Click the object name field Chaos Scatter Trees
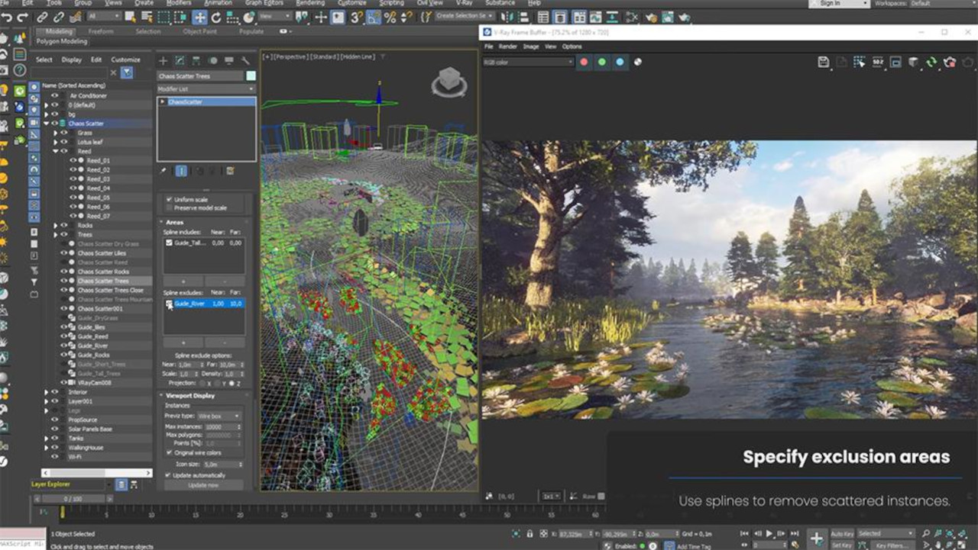Screen dimensions: 978x550 [x=200, y=76]
